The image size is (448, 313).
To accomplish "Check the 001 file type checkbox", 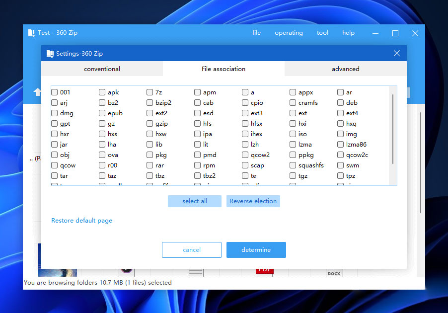I will (x=54, y=92).
